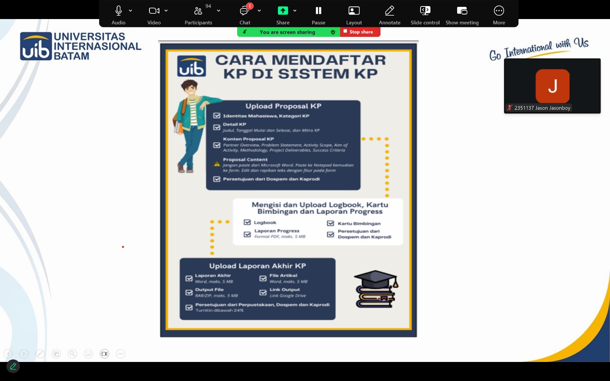Open Slide control
This screenshot has width=610, height=381.
tap(425, 11)
